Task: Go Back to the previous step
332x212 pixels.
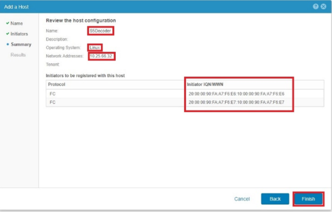Action: click(x=275, y=199)
